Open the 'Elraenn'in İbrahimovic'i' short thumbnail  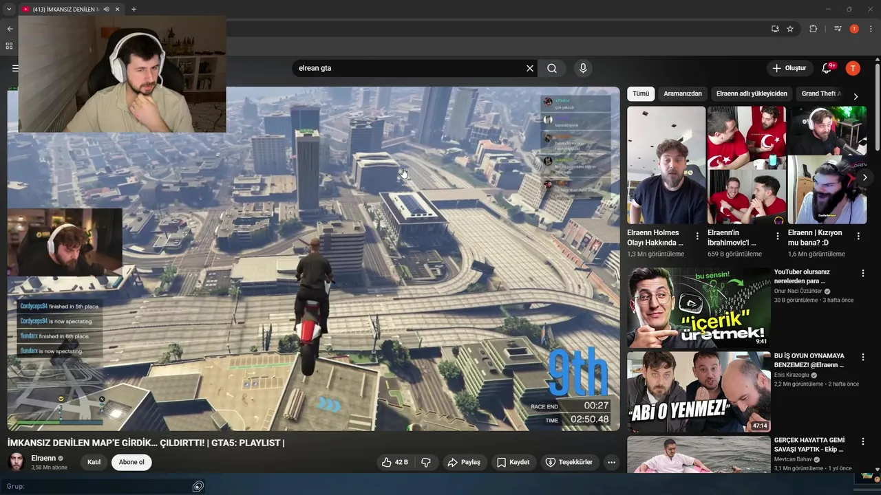coord(747,165)
